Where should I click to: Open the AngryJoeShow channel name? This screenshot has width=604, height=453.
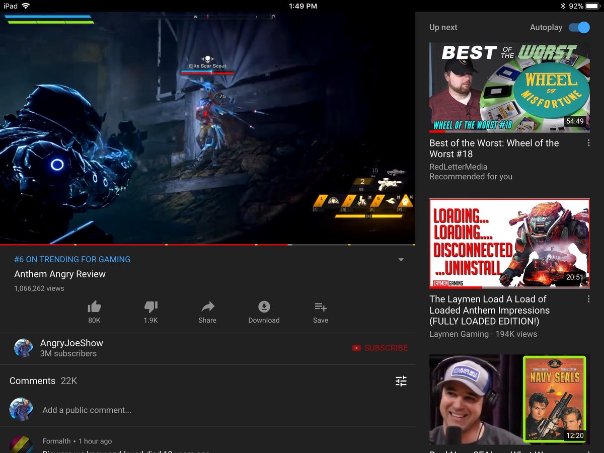71,343
